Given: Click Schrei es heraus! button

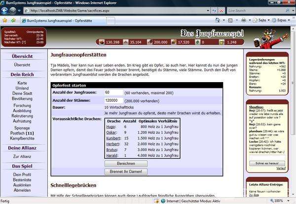Looking at the screenshot, I should tap(267, 163).
